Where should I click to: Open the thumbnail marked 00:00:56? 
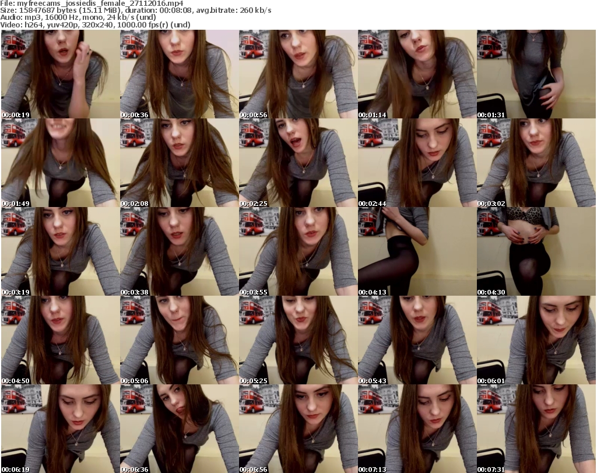point(298,75)
